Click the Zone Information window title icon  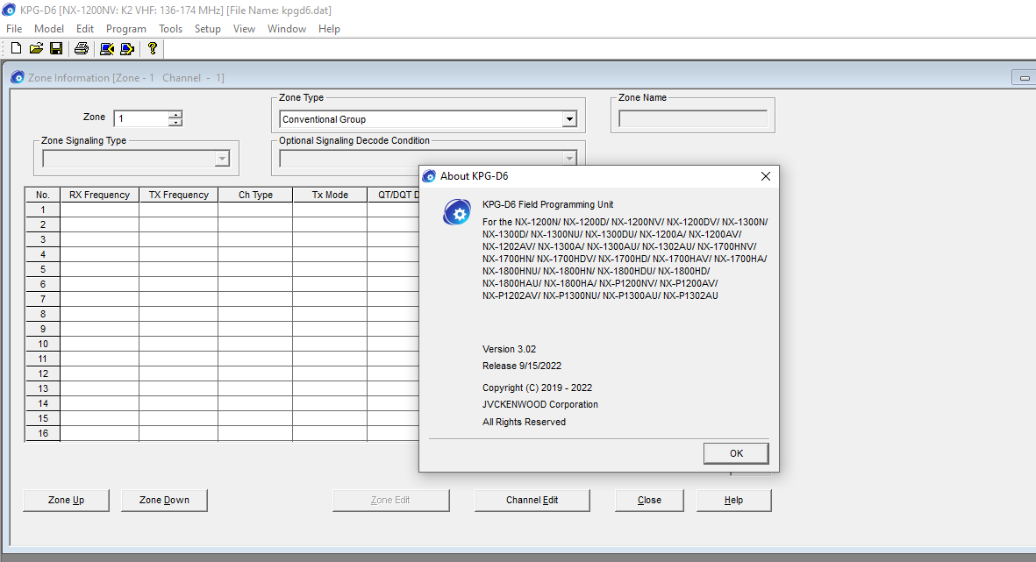[x=18, y=77]
